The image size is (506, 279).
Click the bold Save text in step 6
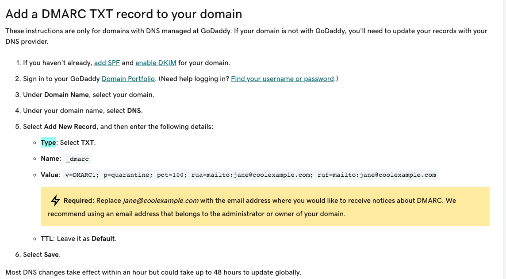[51, 255]
